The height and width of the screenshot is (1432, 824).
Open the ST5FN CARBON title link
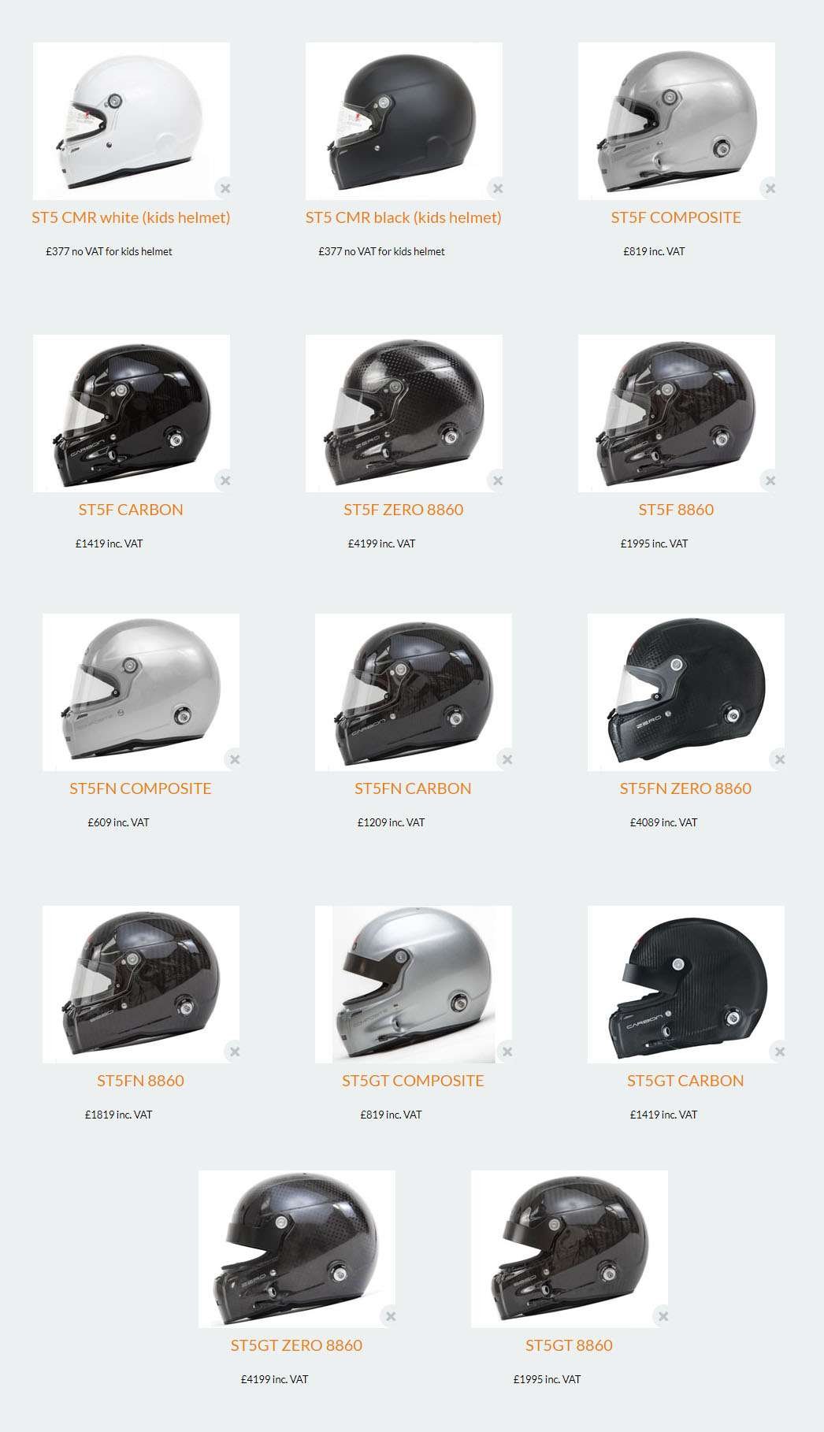point(413,788)
